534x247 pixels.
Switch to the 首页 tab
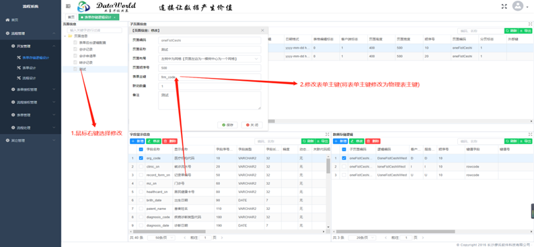coord(71,17)
